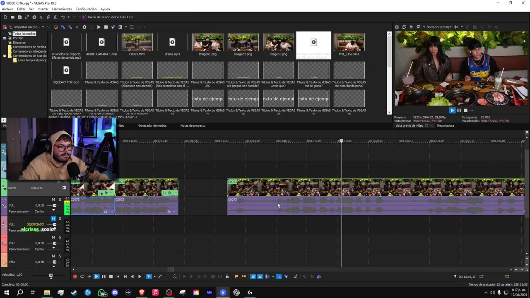Mute audio track 5 with M
Image resolution: width=530 pixels, height=298 pixels.
click(x=53, y=199)
